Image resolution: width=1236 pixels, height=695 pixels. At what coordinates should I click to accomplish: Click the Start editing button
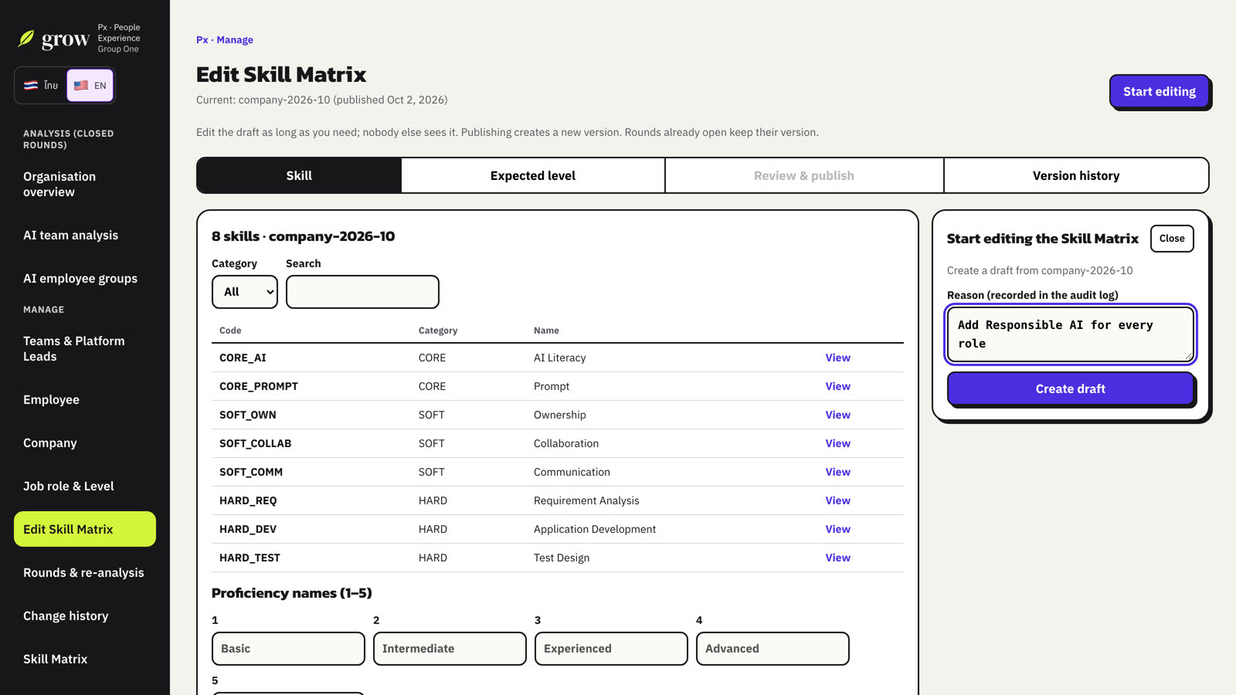pyautogui.click(x=1159, y=91)
